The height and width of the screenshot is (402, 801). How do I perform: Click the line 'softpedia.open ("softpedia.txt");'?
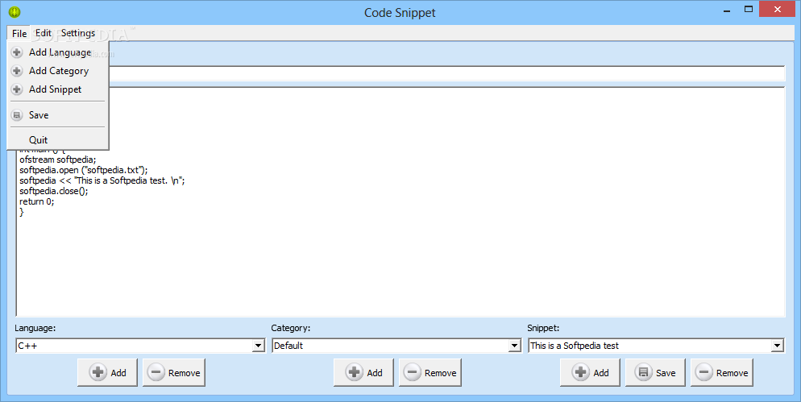click(x=84, y=170)
